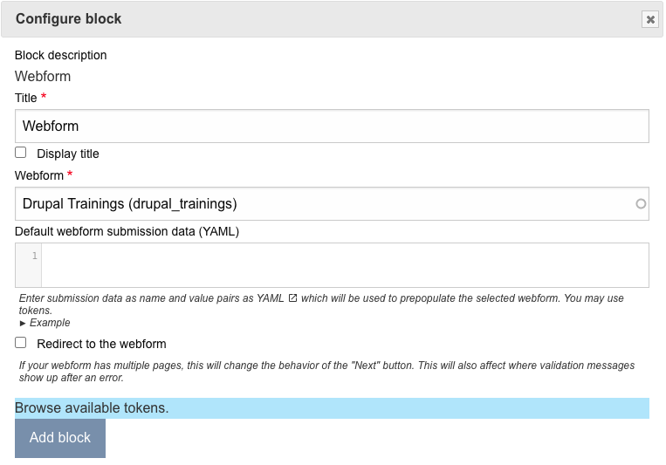The image size is (666, 465).
Task: Check the Redirect to the webform box
Action: coord(21,343)
